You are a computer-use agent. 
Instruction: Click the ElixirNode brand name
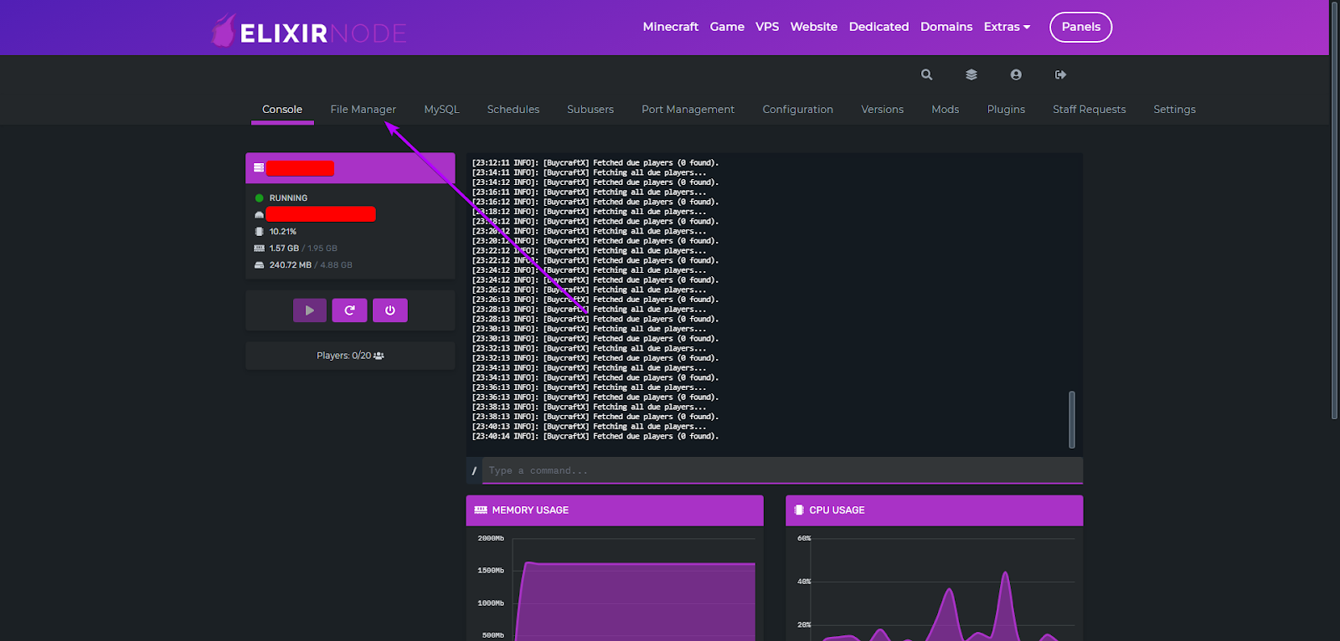323,33
